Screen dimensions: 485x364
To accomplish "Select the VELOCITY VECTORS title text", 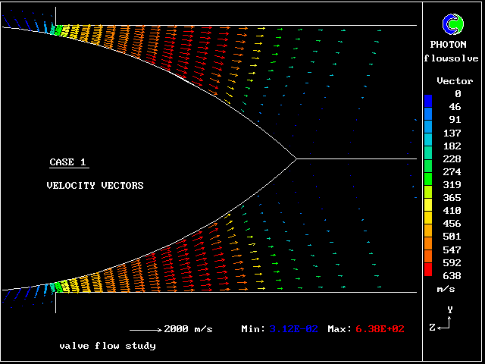I will click(95, 186).
